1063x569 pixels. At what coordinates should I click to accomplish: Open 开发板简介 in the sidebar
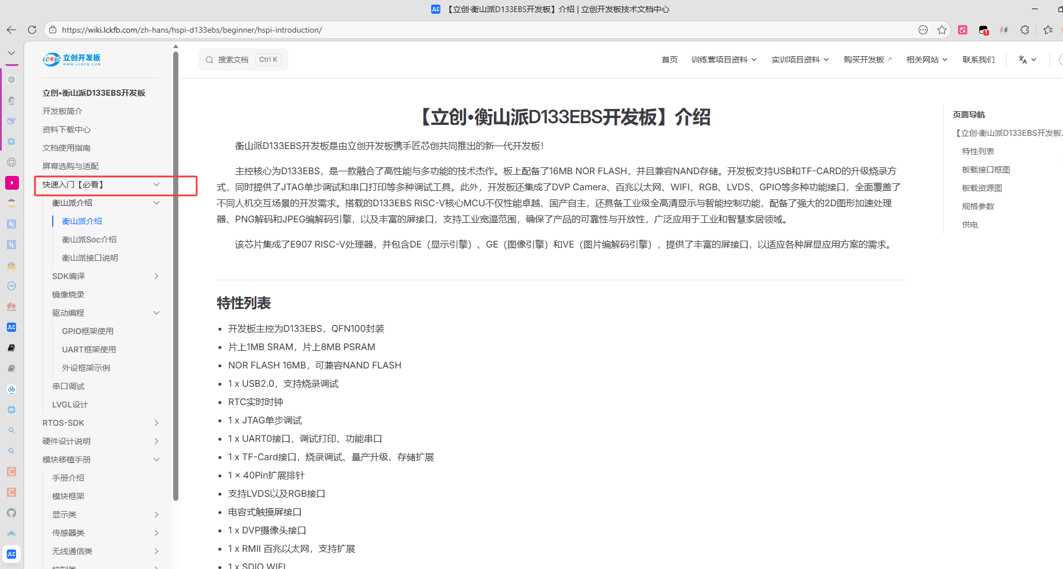point(62,111)
